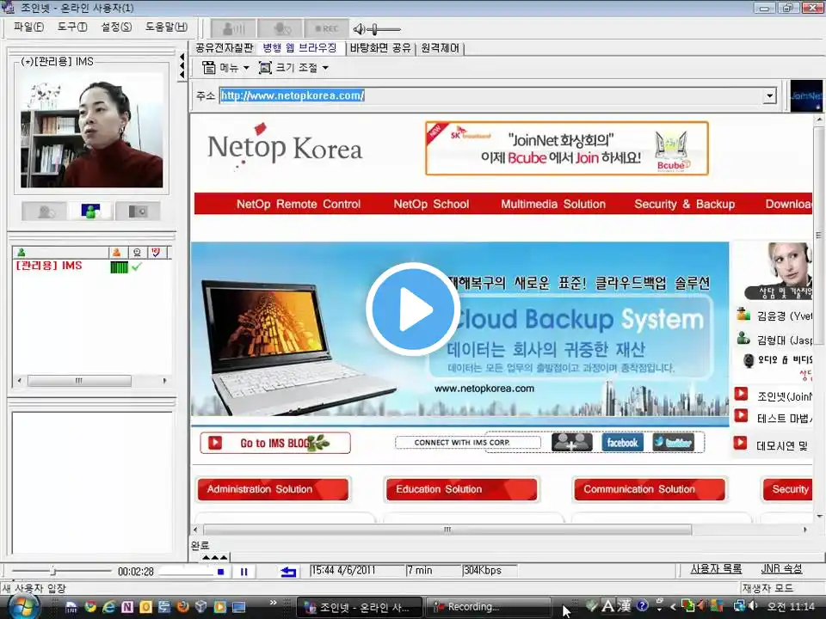The width and height of the screenshot is (826, 619).
Task: Click the Windows Start orb
Action: click(22, 607)
